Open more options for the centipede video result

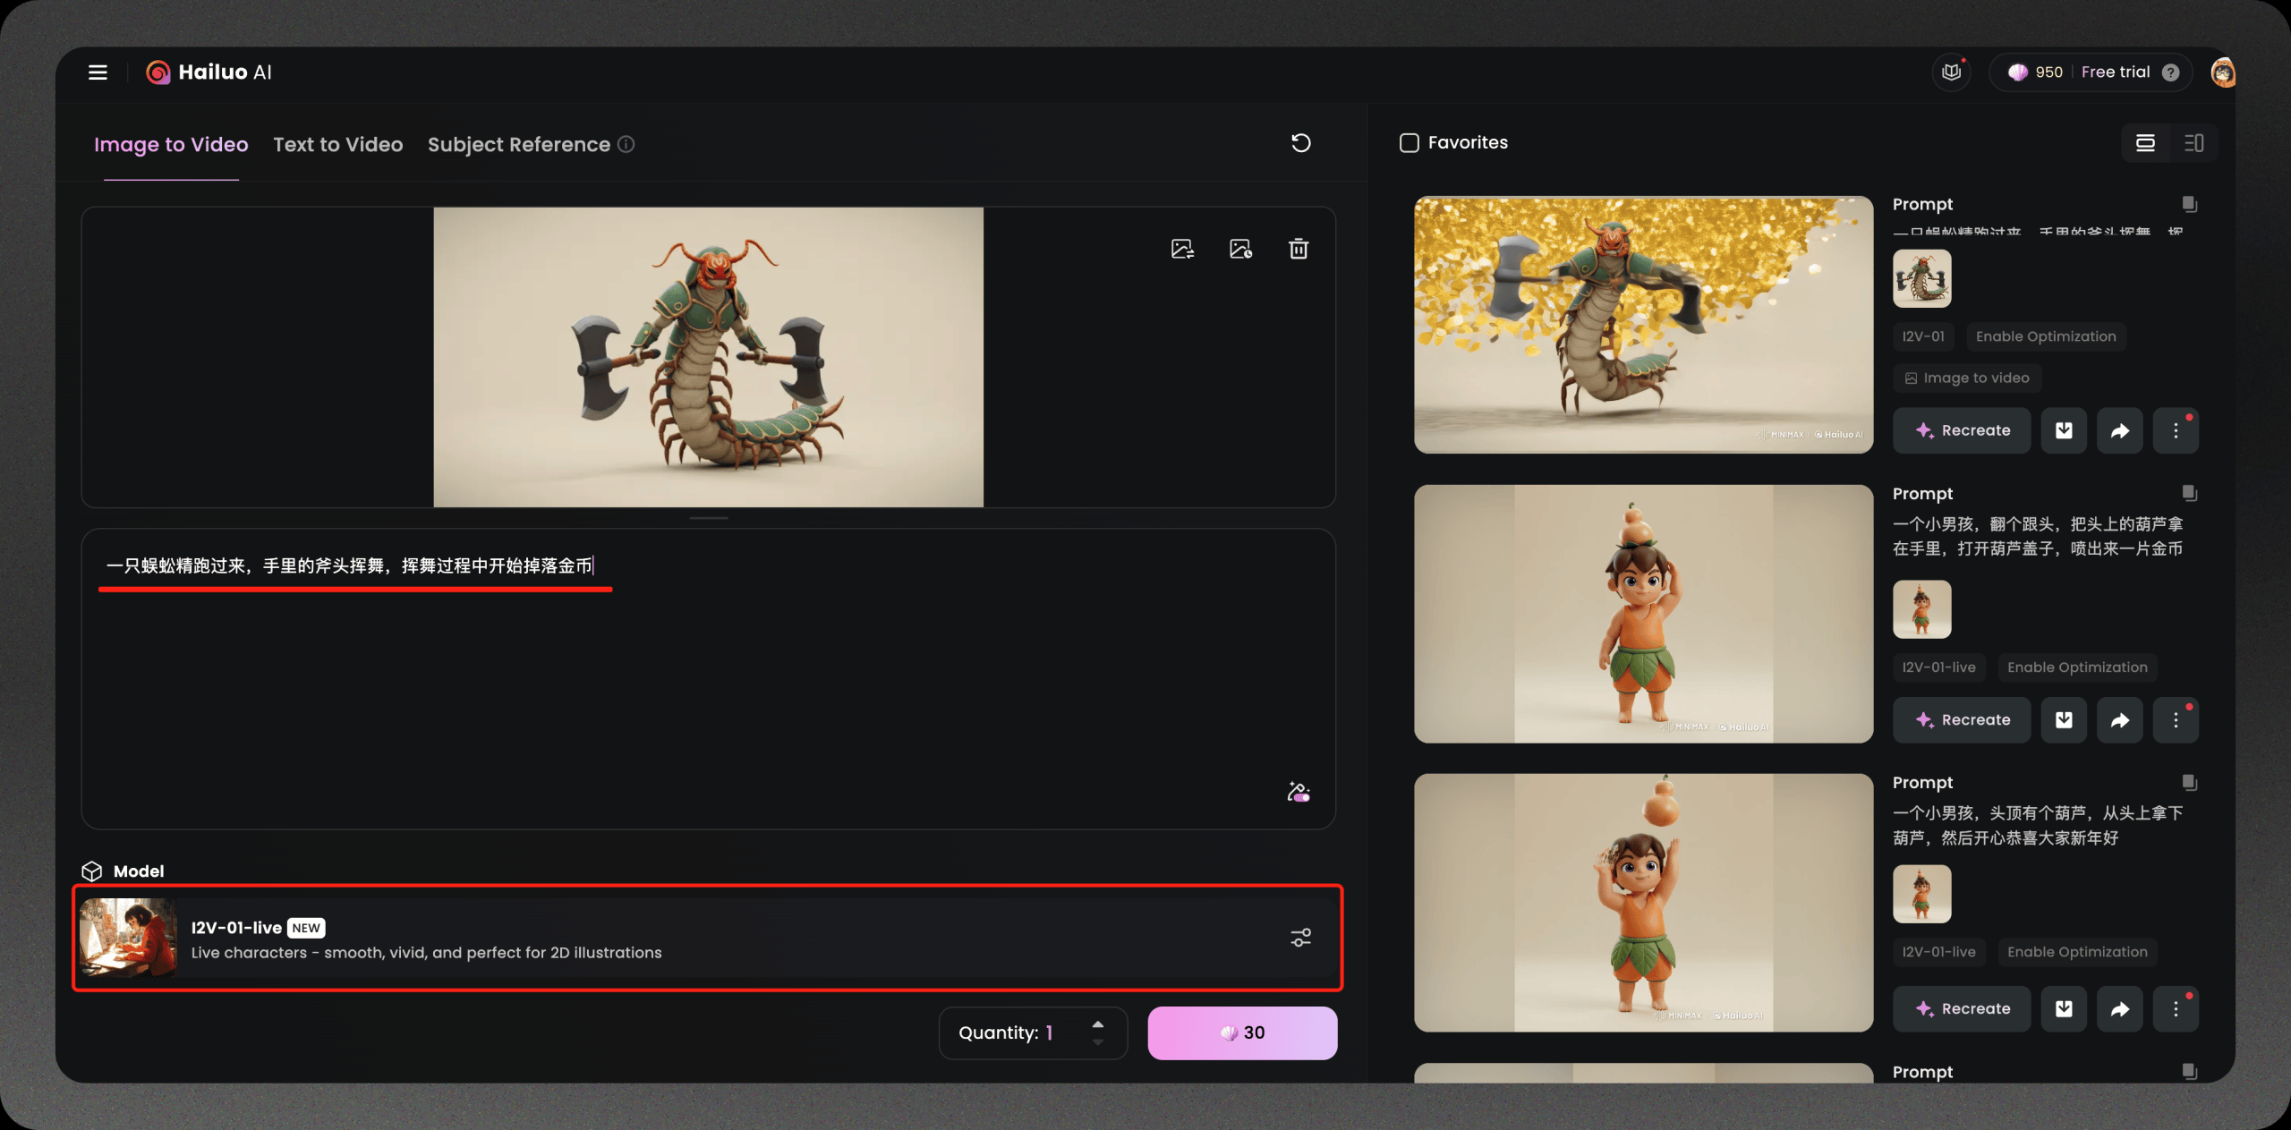(x=2176, y=430)
